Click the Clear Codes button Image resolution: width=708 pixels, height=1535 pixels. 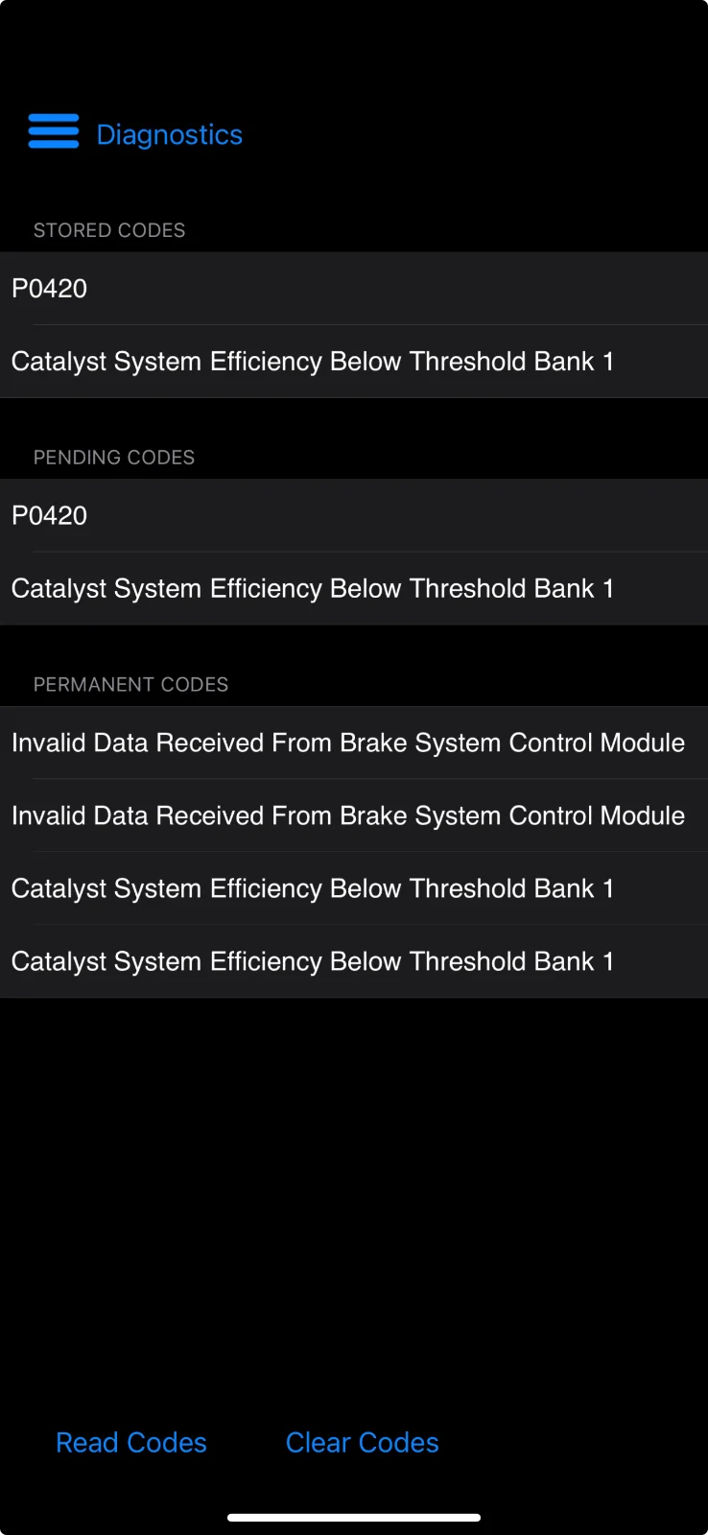pos(363,1442)
